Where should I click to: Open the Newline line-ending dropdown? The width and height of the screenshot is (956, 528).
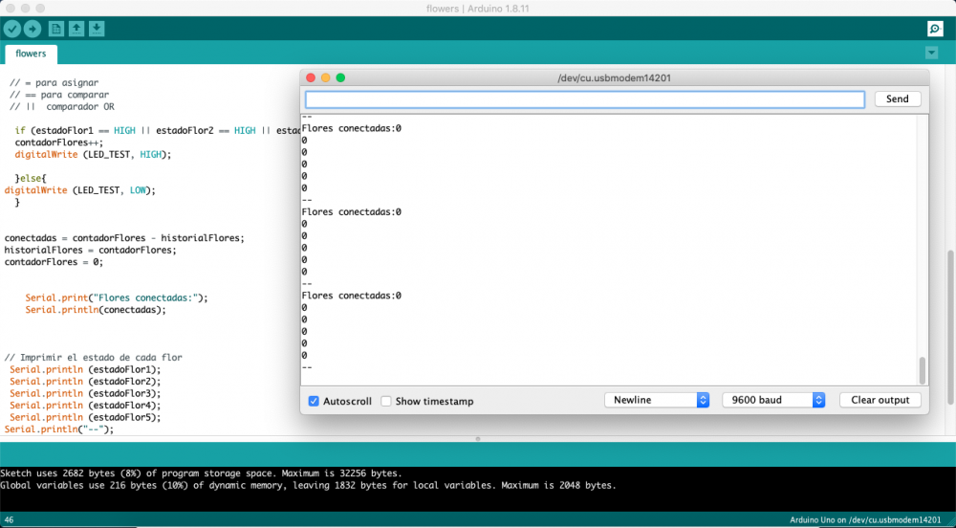(x=657, y=400)
